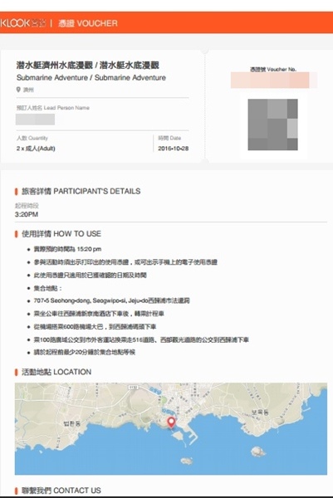Image resolution: width=333 pixels, height=498 pixels.
Task: Click the bullet about confirmed date and time
Action: click(x=90, y=275)
